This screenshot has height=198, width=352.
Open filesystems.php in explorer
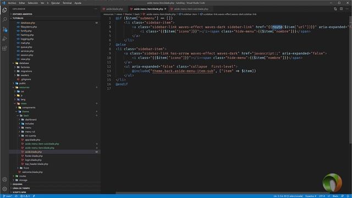tap(29, 27)
